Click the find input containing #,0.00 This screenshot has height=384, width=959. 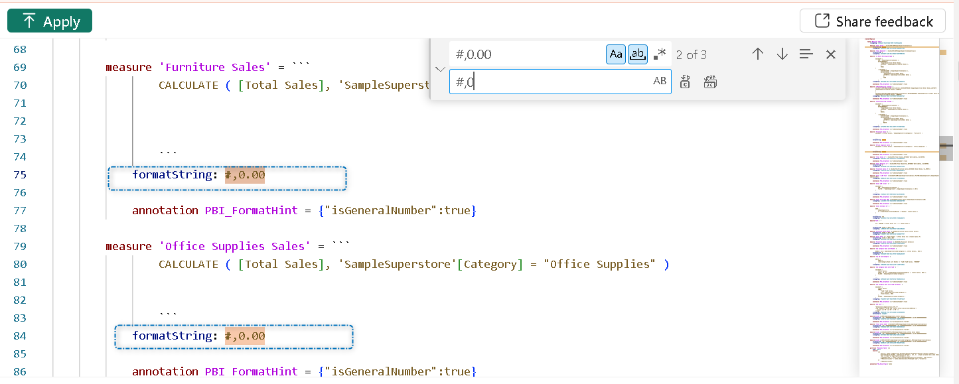pyautogui.click(x=528, y=54)
